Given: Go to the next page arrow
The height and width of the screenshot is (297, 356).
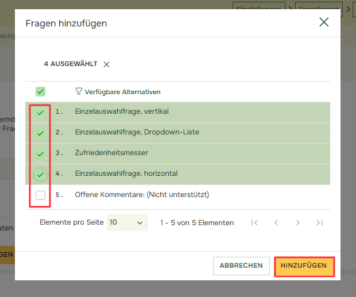Looking at the screenshot, I should 297,223.
